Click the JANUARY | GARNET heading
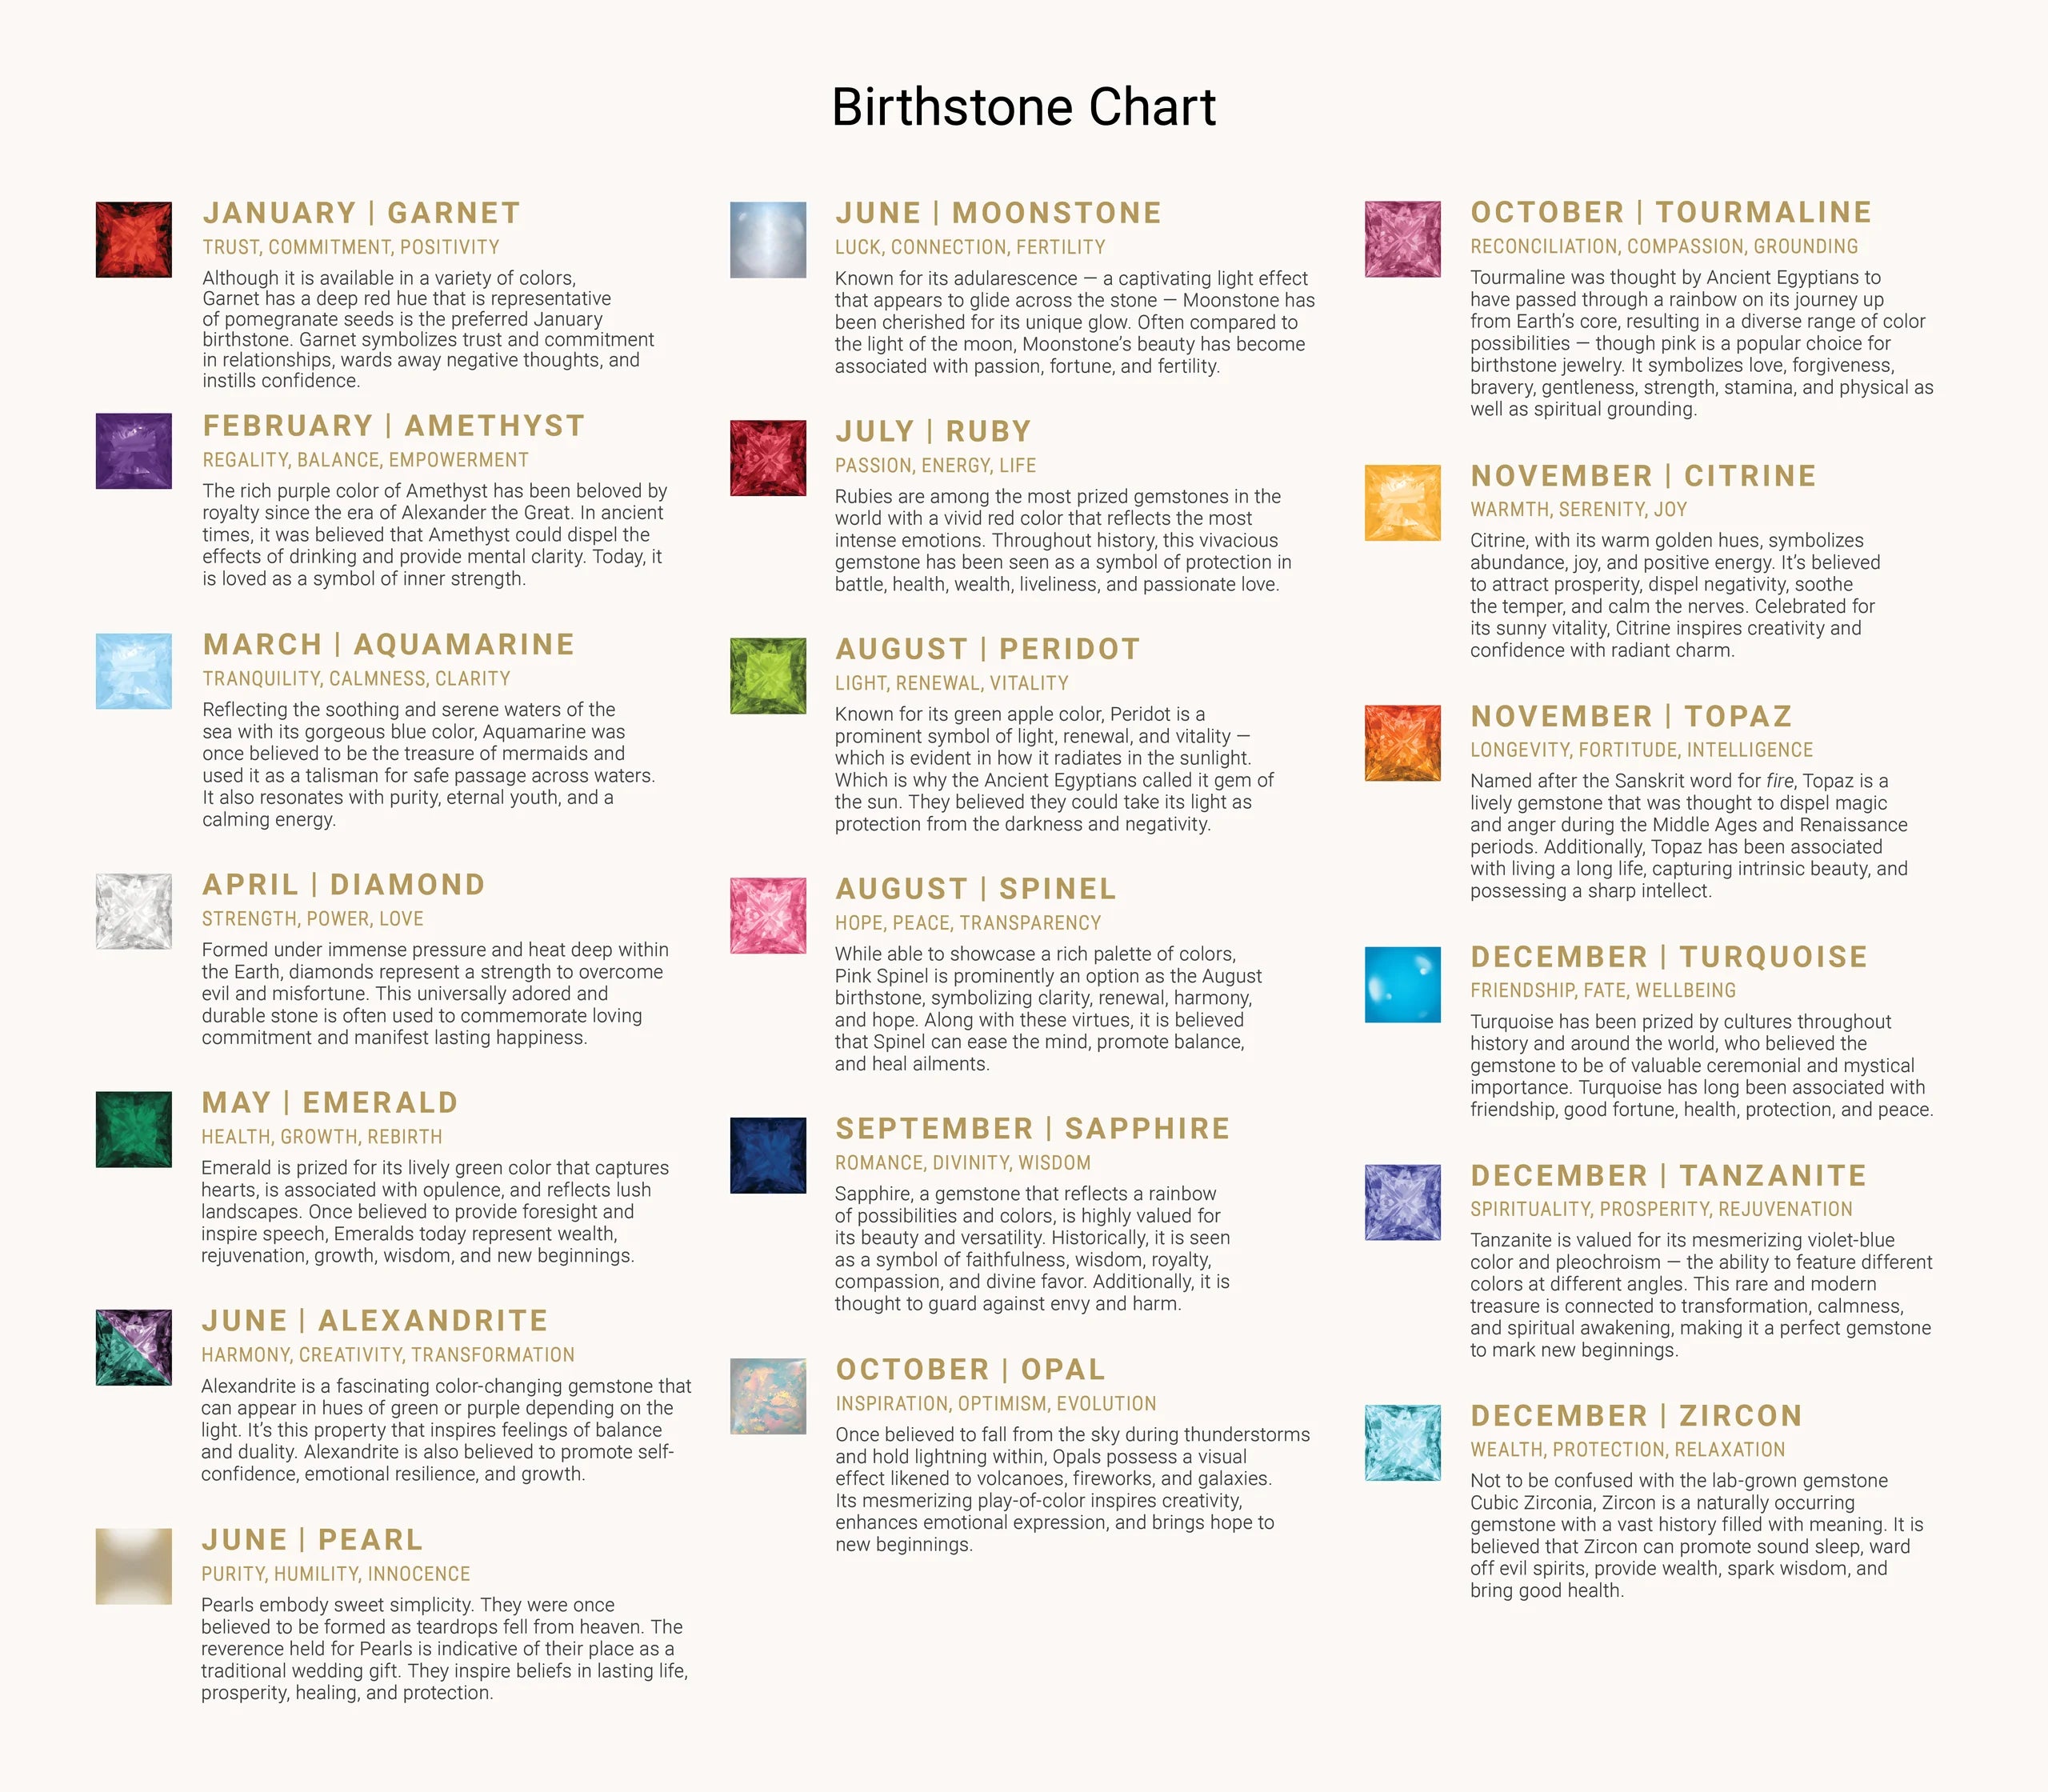This screenshot has width=2048, height=1792. pos(361,213)
